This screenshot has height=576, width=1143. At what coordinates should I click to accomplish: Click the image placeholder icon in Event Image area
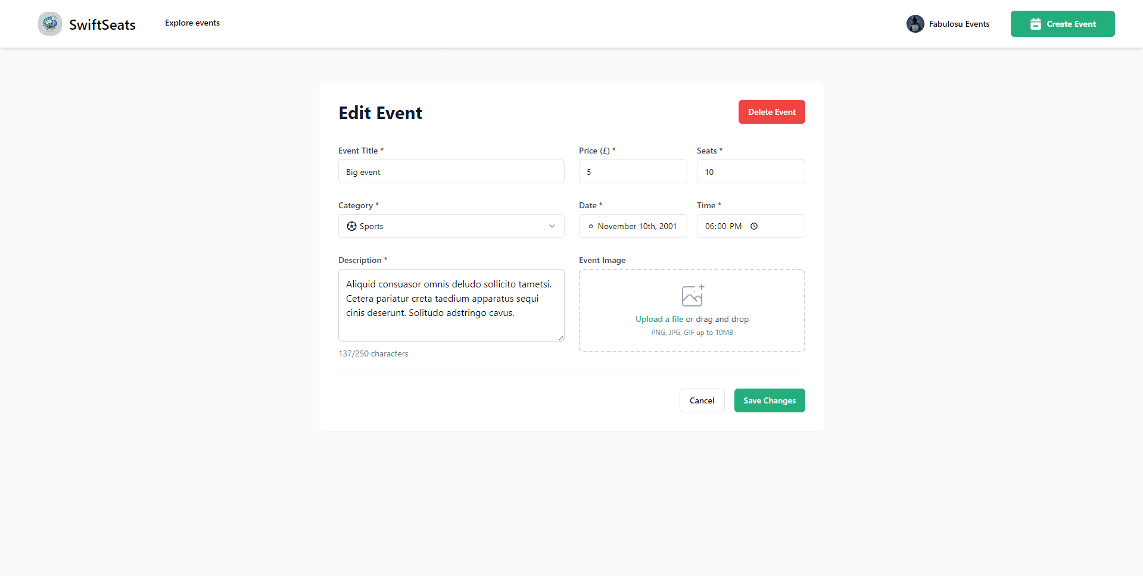692,295
